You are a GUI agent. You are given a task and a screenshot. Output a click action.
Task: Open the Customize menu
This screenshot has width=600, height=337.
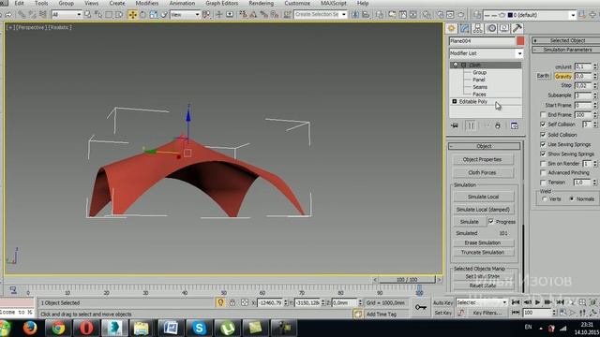pos(297,3)
